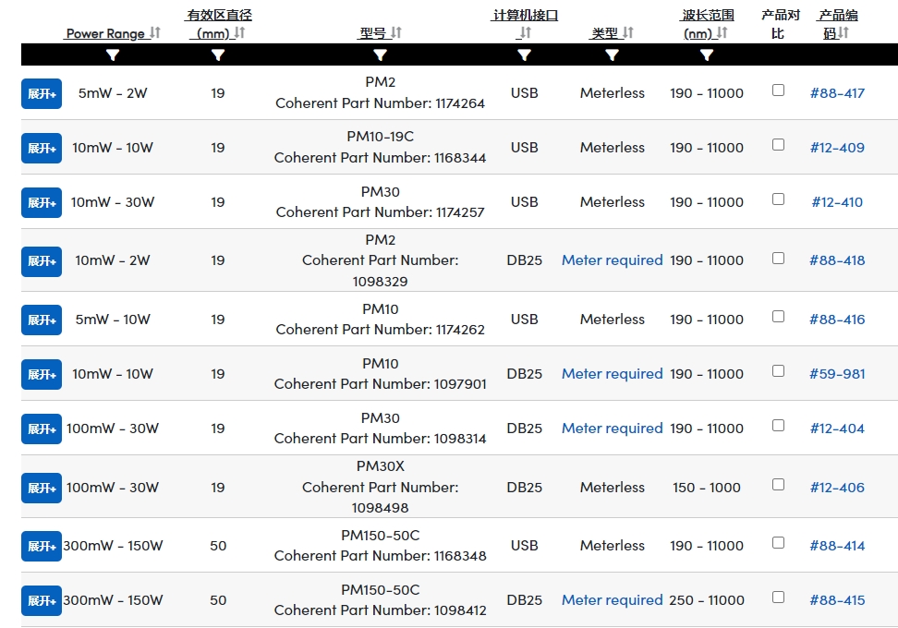Screen dimensions: 898x628
Task: Click filter funnel icon under 类型 column
Action: pyautogui.click(x=612, y=55)
